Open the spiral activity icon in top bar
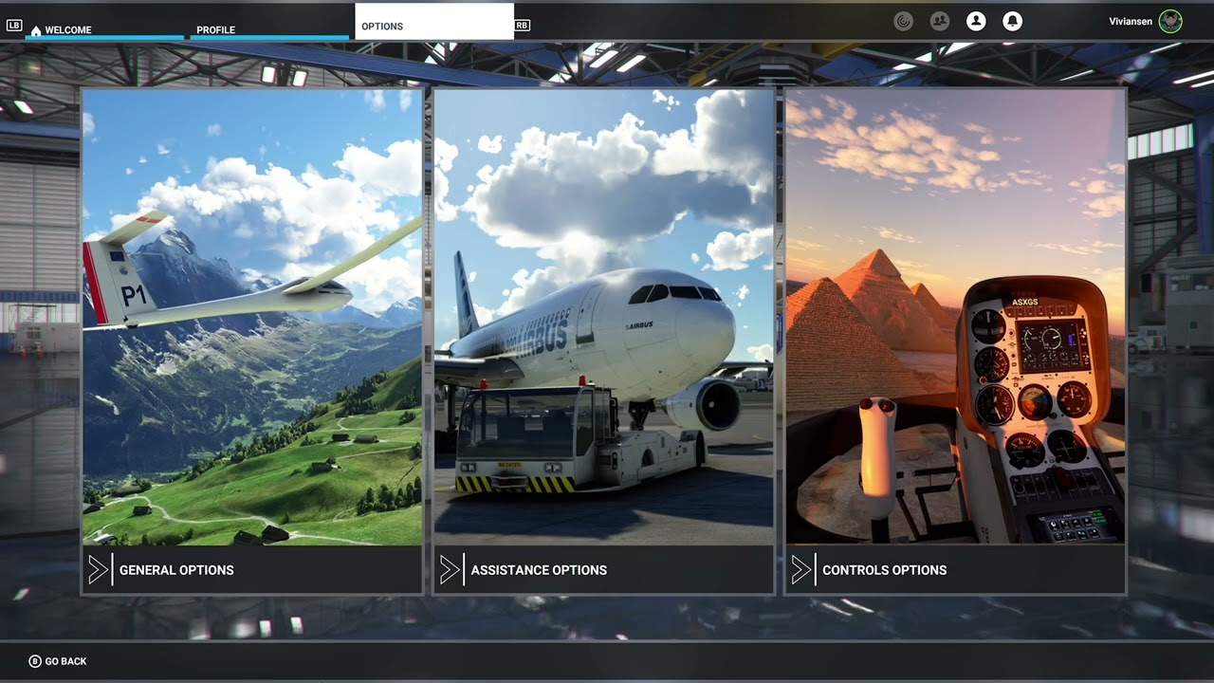This screenshot has height=683, width=1214. (903, 21)
